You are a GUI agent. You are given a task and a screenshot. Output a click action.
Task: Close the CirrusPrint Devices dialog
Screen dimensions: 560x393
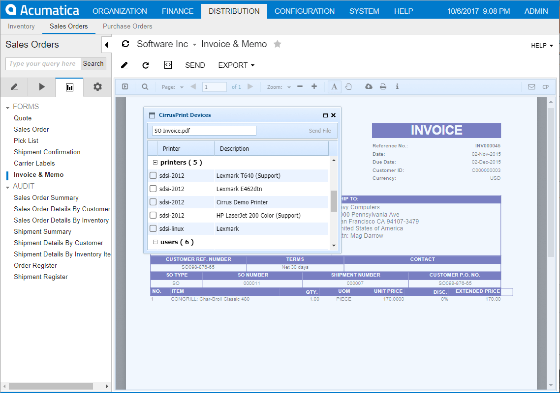[333, 115]
